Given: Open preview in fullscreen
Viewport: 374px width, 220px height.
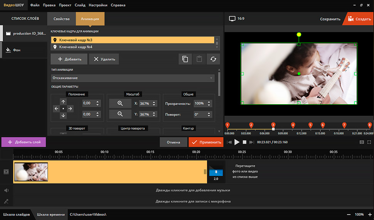Looking at the screenshot, I should pos(369,142).
